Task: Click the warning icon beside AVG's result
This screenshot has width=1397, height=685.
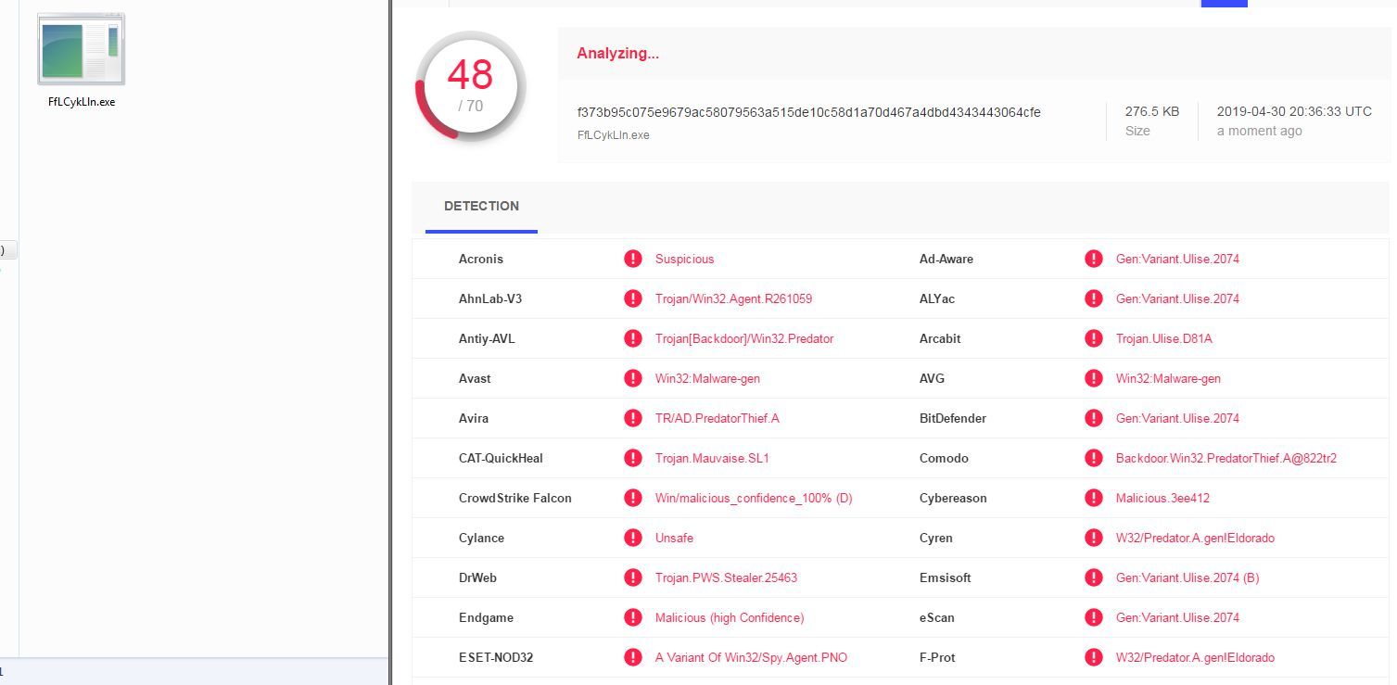Action: 1094,378
